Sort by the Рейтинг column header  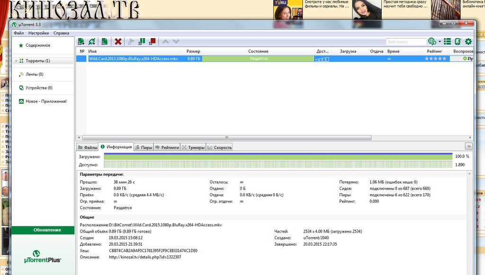435,51
